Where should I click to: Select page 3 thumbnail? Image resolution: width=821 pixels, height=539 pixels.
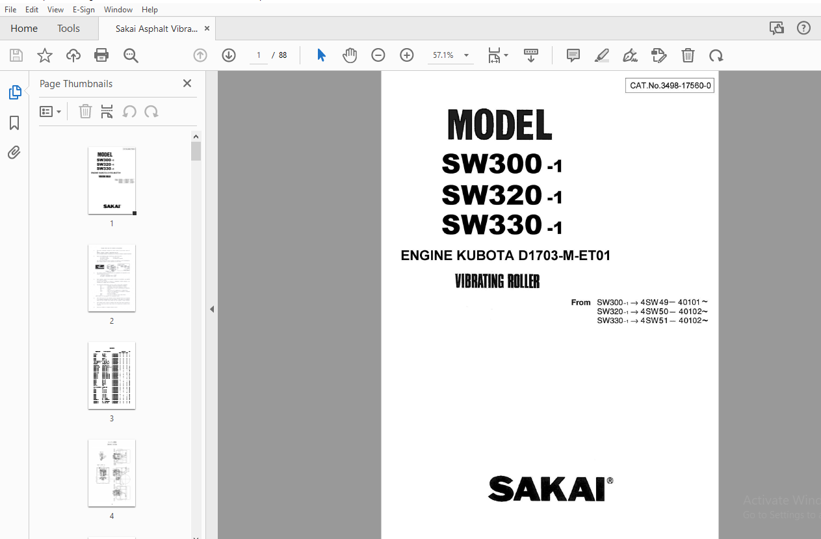pyautogui.click(x=112, y=376)
